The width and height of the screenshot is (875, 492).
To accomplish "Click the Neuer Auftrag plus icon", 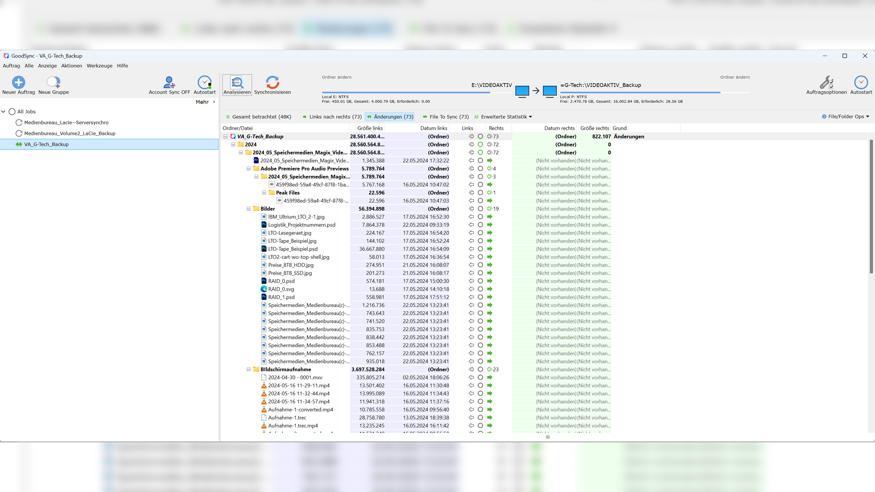I will click(x=18, y=82).
